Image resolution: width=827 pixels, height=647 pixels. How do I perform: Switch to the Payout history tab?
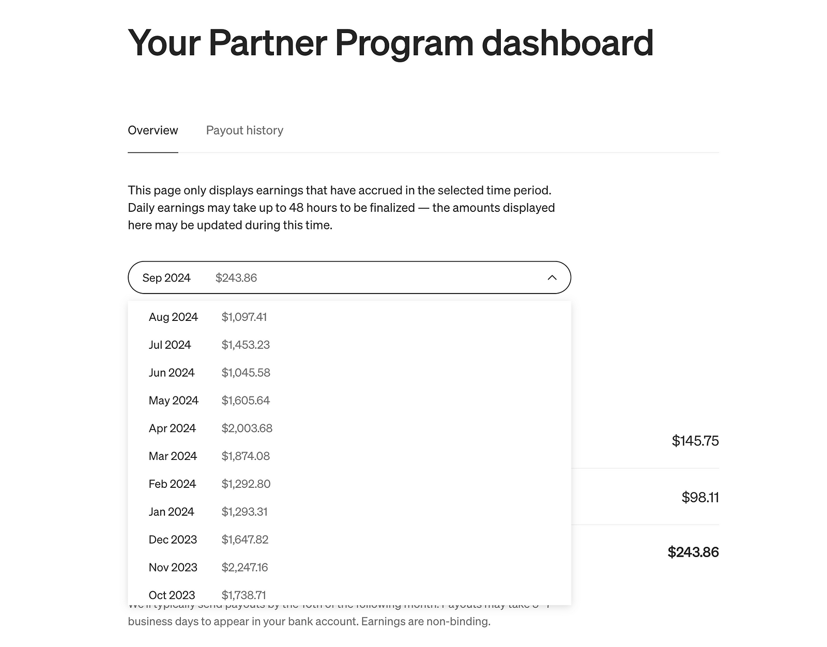tap(244, 130)
